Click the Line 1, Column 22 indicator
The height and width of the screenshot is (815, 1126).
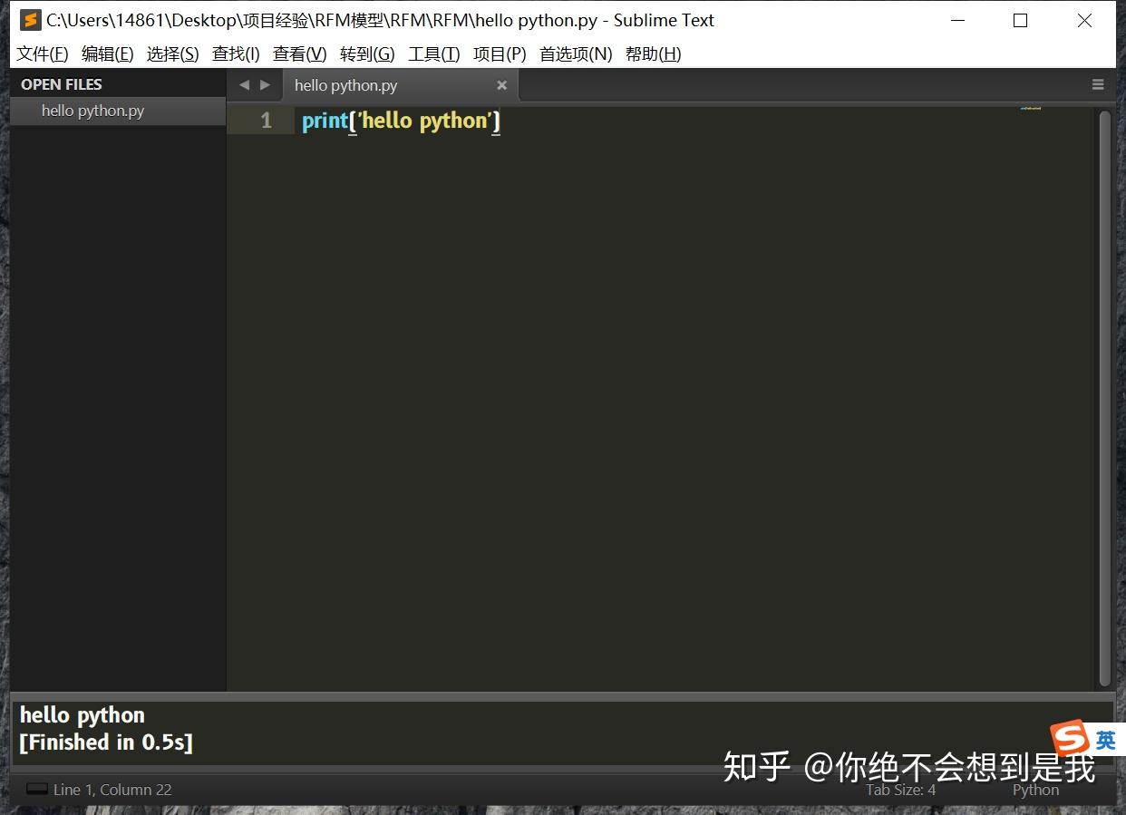point(112,789)
